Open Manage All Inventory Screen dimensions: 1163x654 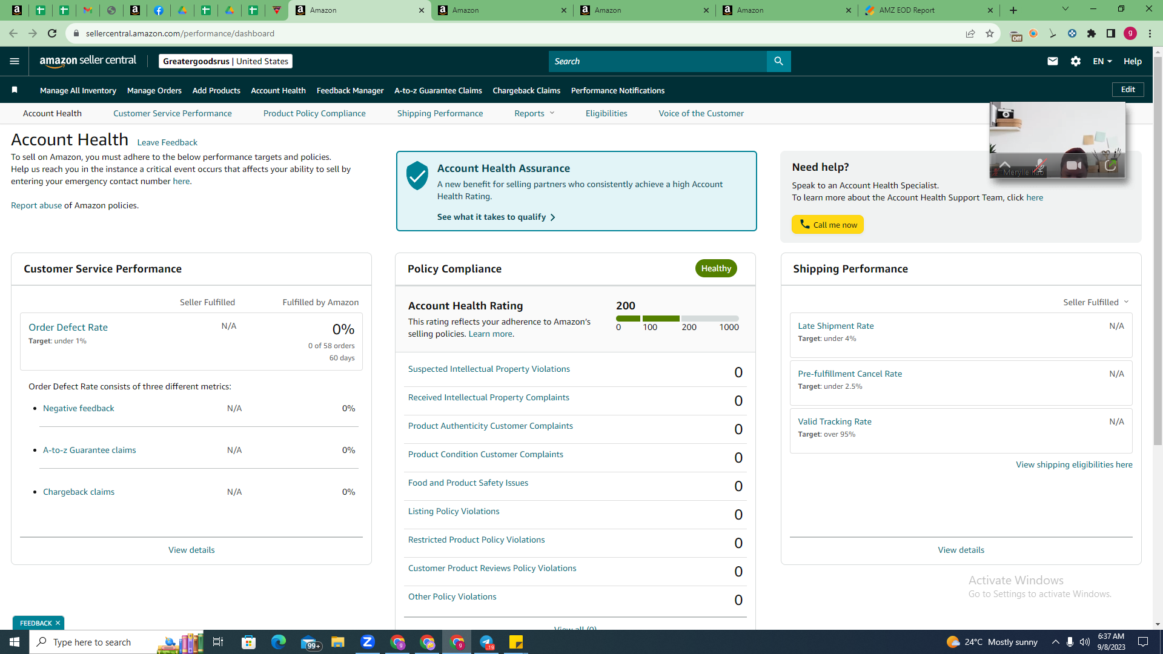[x=78, y=90]
